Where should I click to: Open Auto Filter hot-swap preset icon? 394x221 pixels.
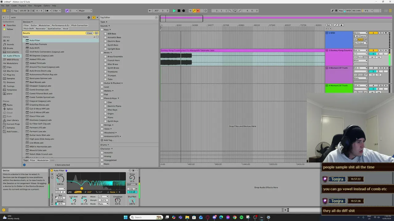(130, 171)
